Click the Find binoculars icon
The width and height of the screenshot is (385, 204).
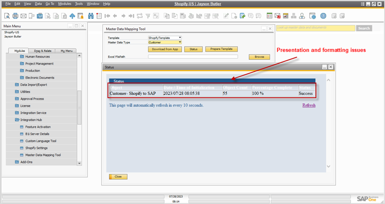pyautogui.click(x=91, y=16)
